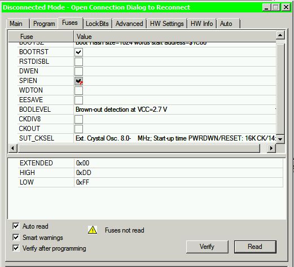Open the HW Info tab
294x267 pixels.
201,24
